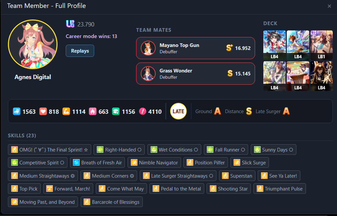Click Grass Wonder's avatar icon
The width and height of the screenshot is (337, 216).
coord(148,73)
